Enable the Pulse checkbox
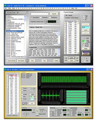Image resolution: width=95 pixels, height=124 pixels. [22, 97]
